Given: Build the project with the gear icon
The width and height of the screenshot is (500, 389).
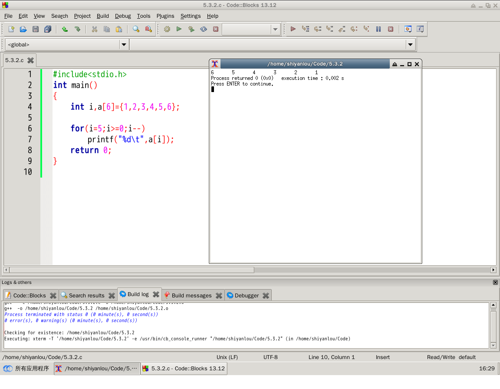Looking at the screenshot, I should 167,30.
